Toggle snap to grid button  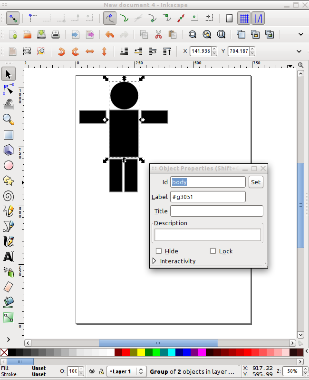[x=244, y=18]
